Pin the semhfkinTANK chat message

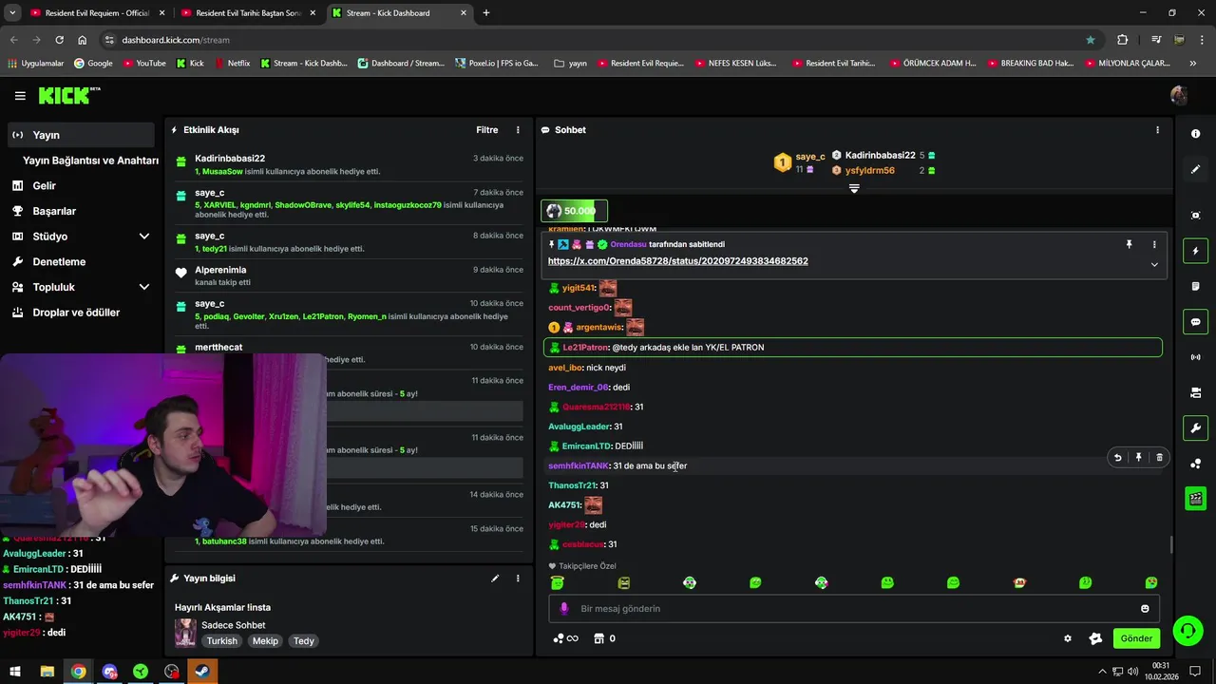point(1138,457)
